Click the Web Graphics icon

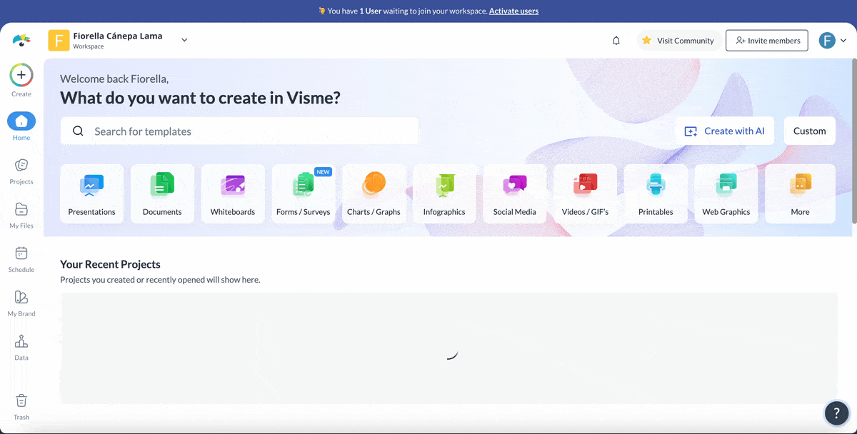pos(726,193)
